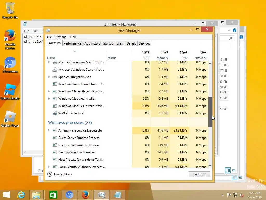266x200 pixels.
Task: Click scroll down arrow in process list
Action: tap(210, 166)
